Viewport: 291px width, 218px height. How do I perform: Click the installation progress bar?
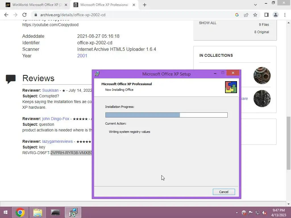pyautogui.click(x=166, y=115)
